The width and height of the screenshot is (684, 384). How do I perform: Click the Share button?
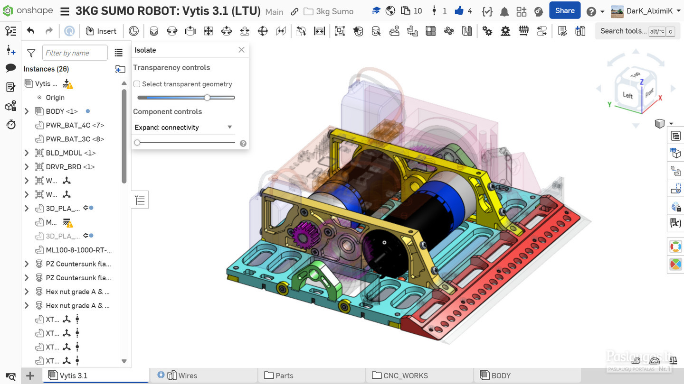565,10
